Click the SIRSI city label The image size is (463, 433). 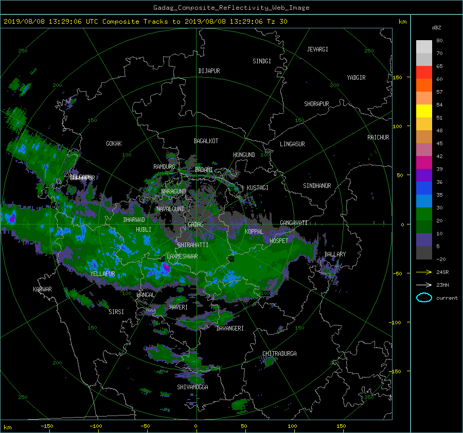click(116, 312)
